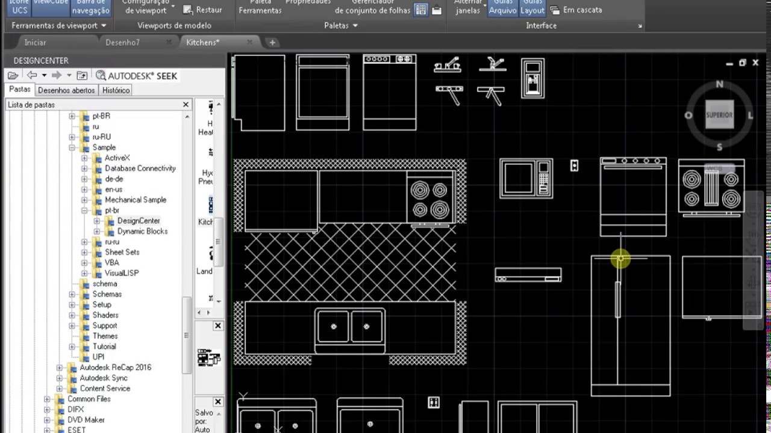Click the sheet set manager grid icon
The height and width of the screenshot is (433, 771).
(421, 10)
